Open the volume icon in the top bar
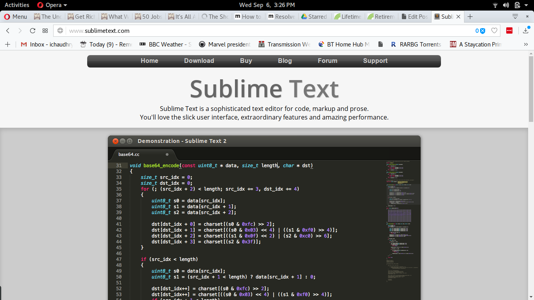The height and width of the screenshot is (300, 534). point(506,5)
